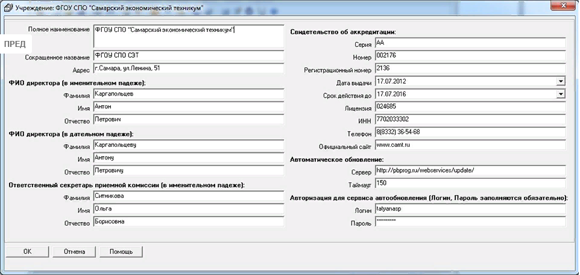
Task: Click the ИНН input field
Action: tap(470, 120)
